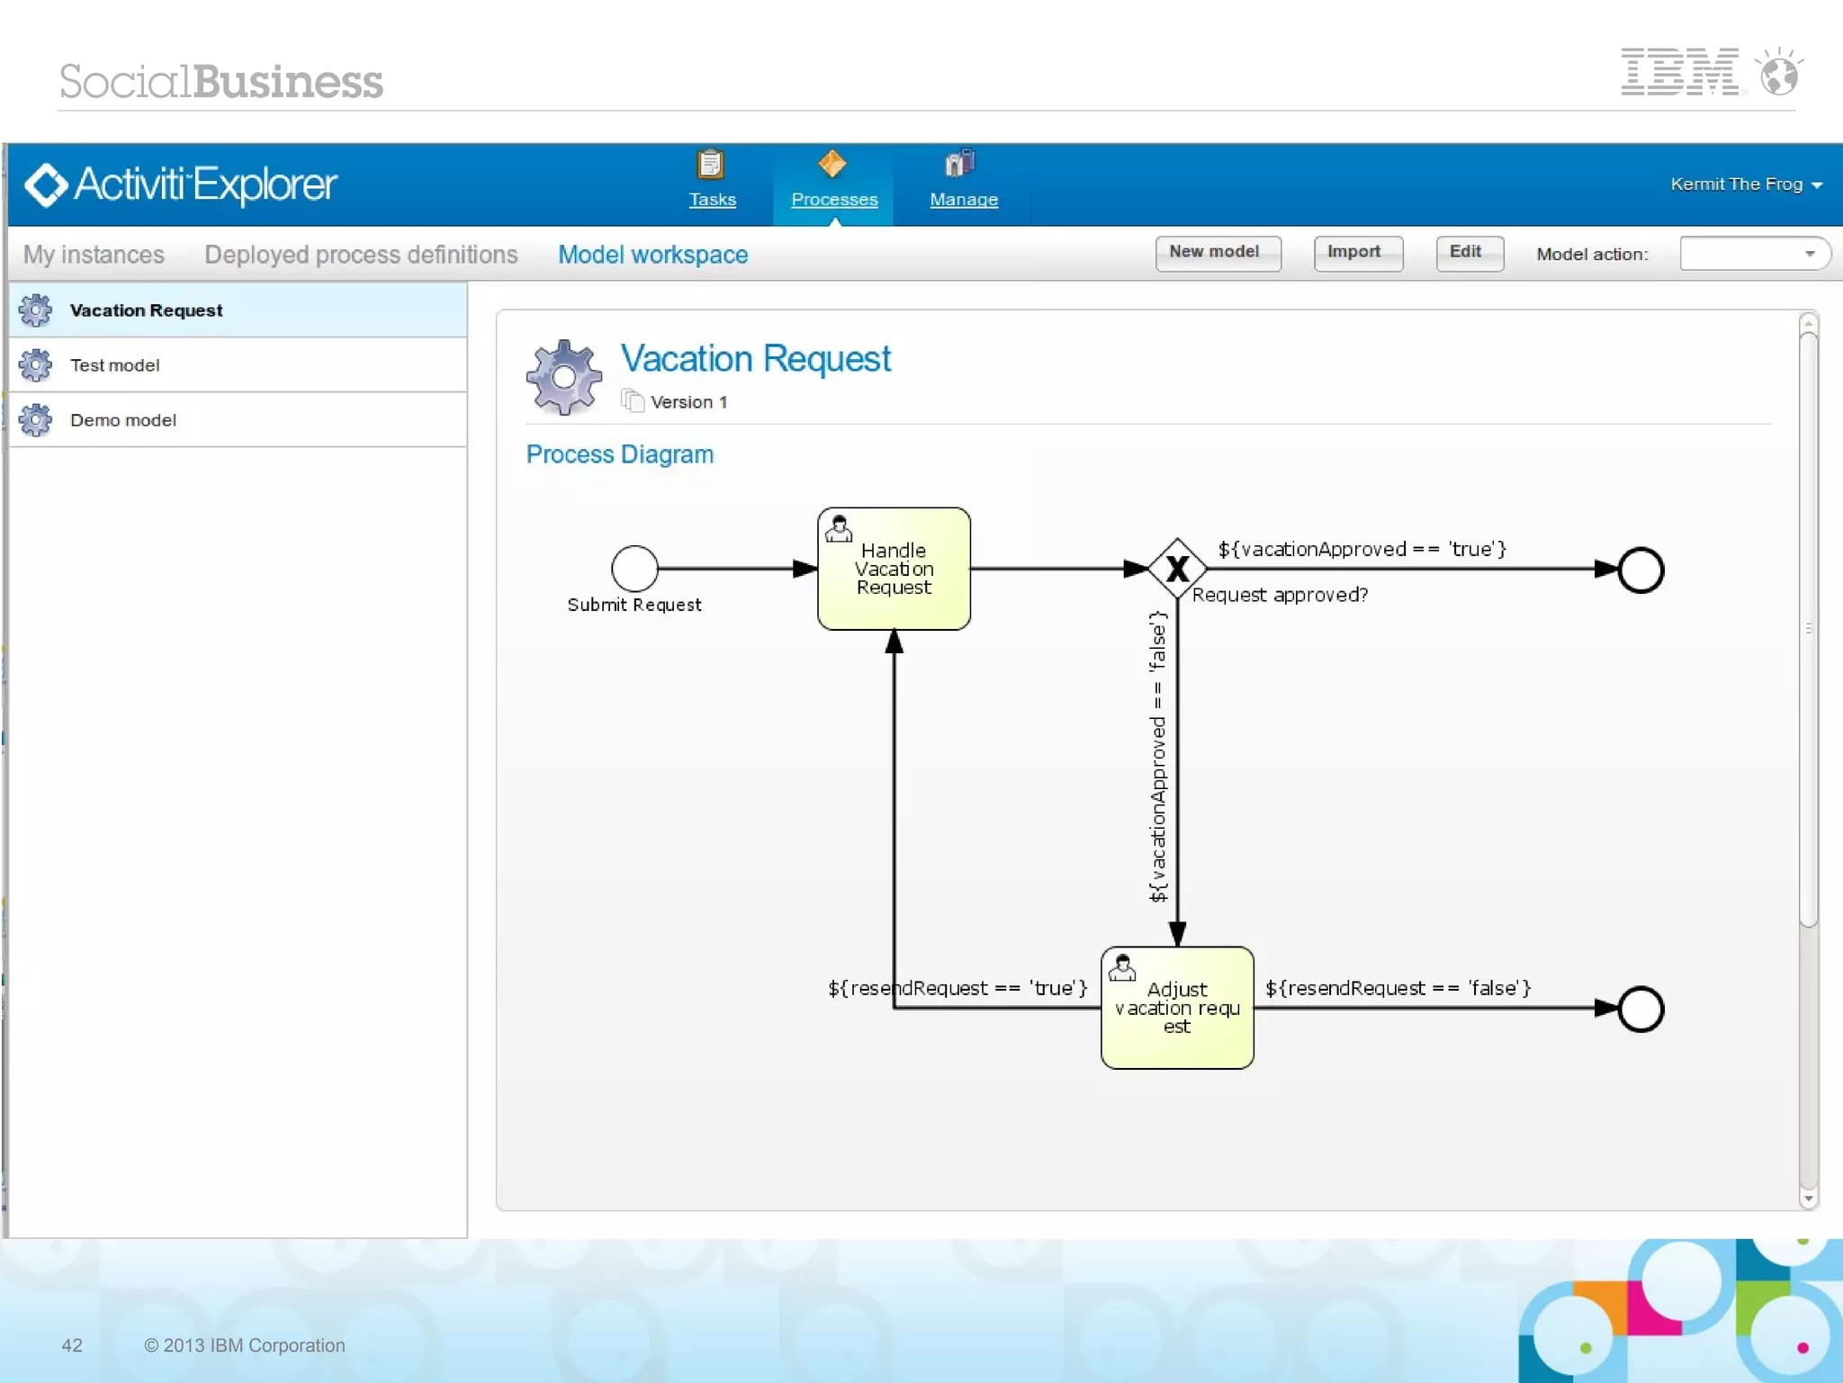
Task: Switch to My instances tab
Action: point(94,255)
